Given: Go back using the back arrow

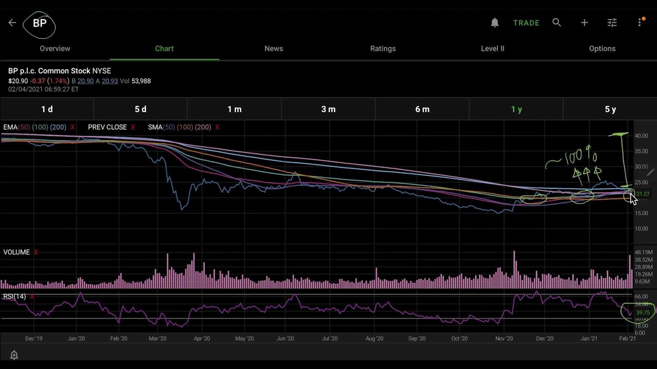Looking at the screenshot, I should pos(12,23).
